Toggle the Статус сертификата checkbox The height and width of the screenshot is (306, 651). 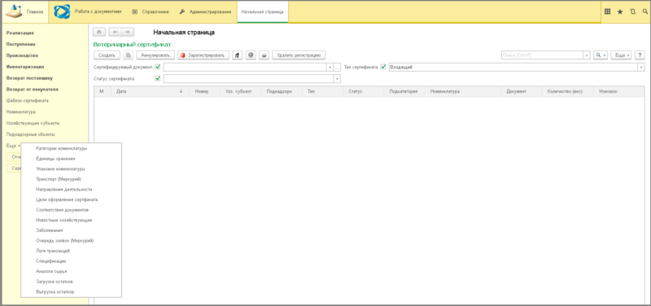point(157,78)
